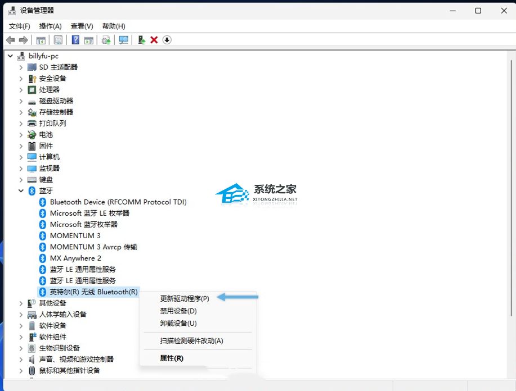Screen dimensions: 516x391
Task: Select MOMENTUM 3 Avrcp 传输 device
Action: (x=93, y=247)
